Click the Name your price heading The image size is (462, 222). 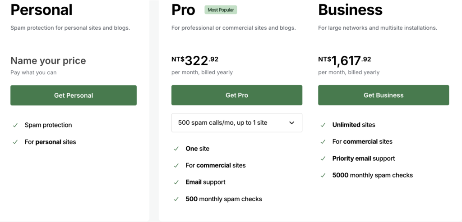48,61
